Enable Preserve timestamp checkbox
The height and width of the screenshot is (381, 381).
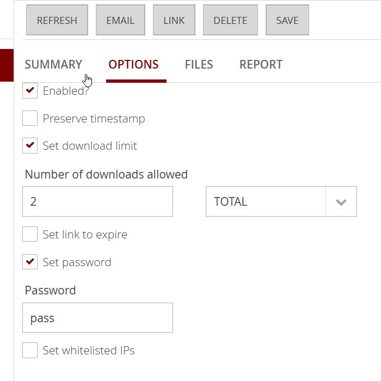(x=30, y=119)
